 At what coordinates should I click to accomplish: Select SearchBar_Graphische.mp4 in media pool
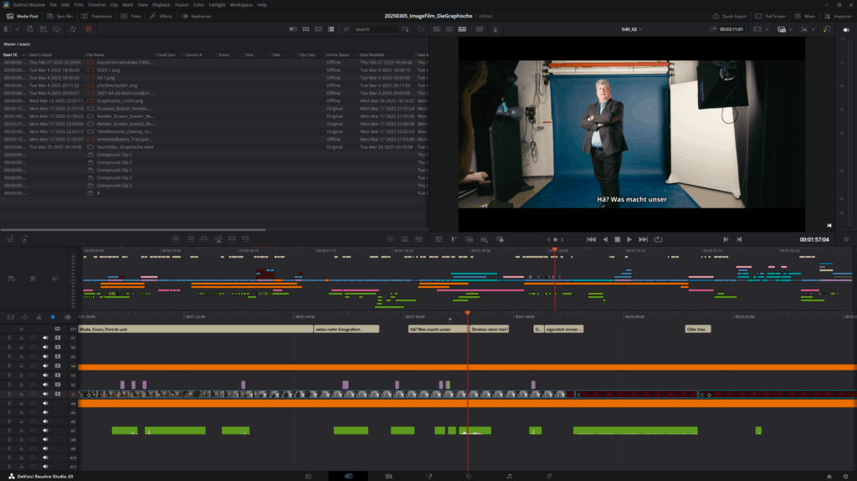tap(124, 146)
